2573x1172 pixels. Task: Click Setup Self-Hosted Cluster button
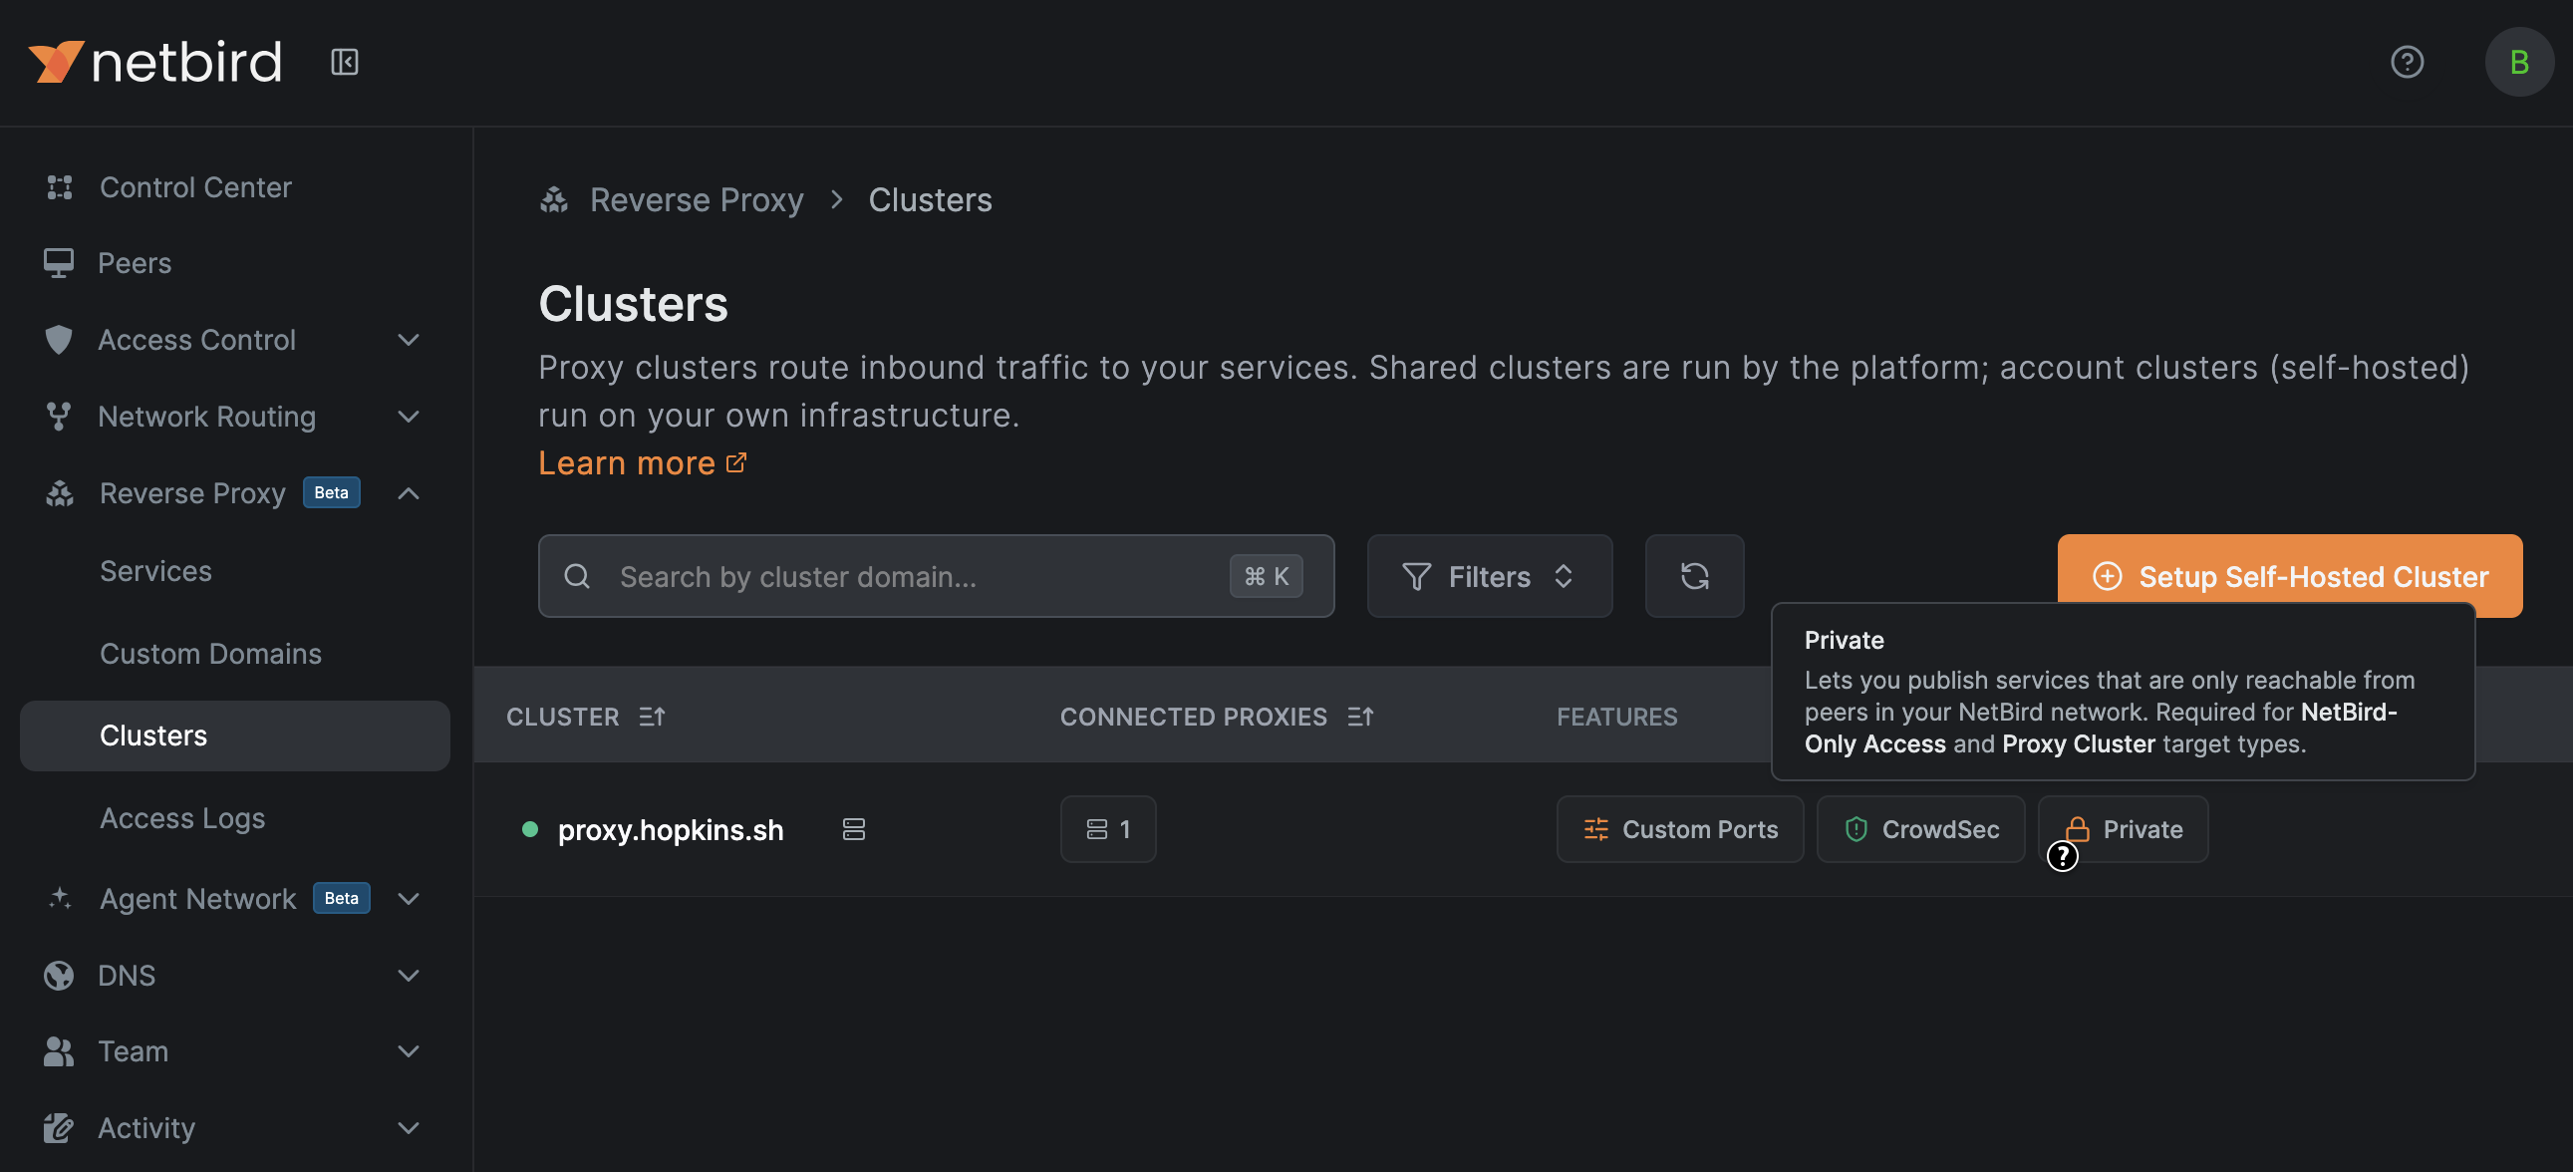tap(2288, 575)
